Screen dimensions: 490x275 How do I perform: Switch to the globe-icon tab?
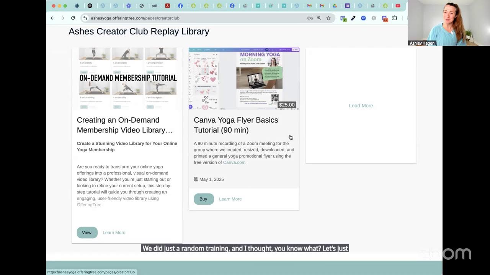(142, 6)
